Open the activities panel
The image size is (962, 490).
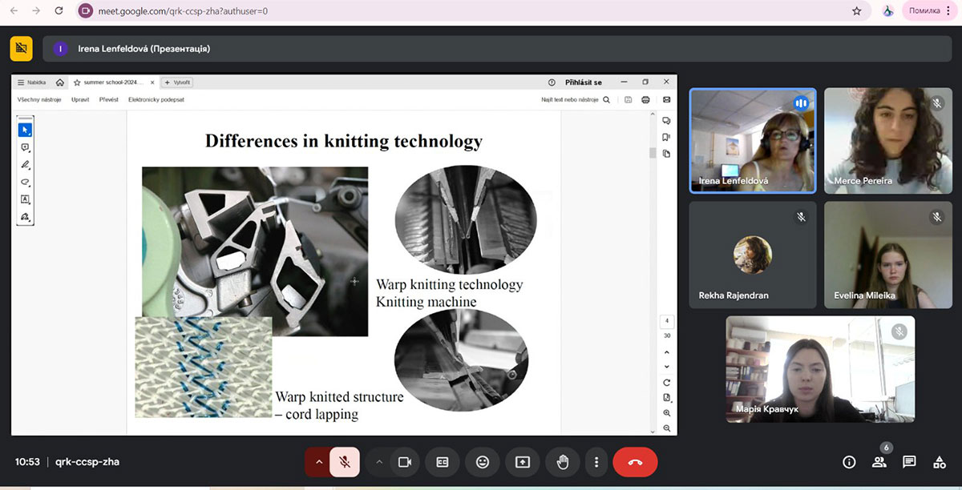pos(939,462)
